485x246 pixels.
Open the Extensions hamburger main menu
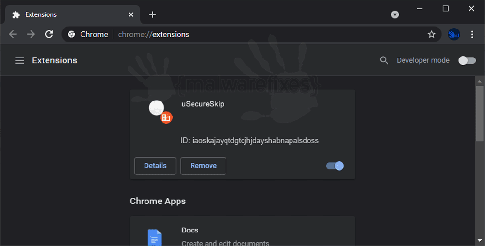tap(19, 60)
